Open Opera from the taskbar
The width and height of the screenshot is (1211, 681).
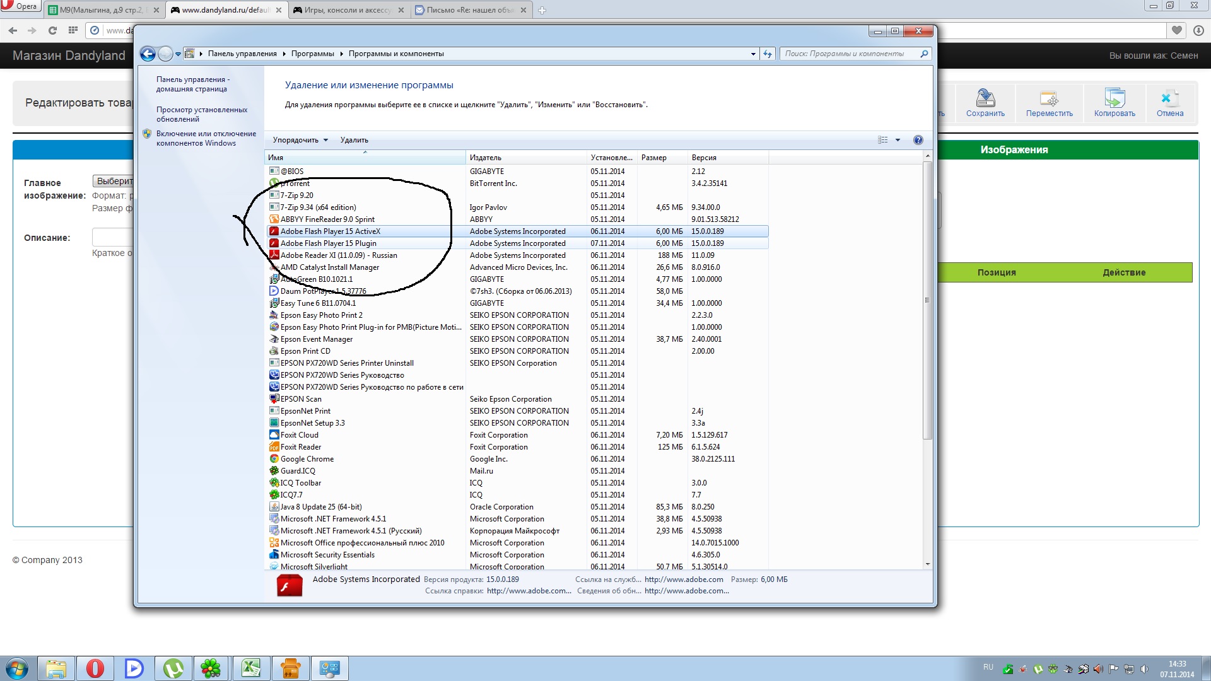pyautogui.click(x=95, y=668)
